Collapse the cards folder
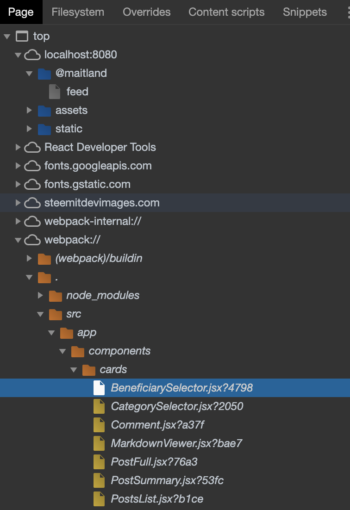350x510 pixels. click(x=74, y=370)
